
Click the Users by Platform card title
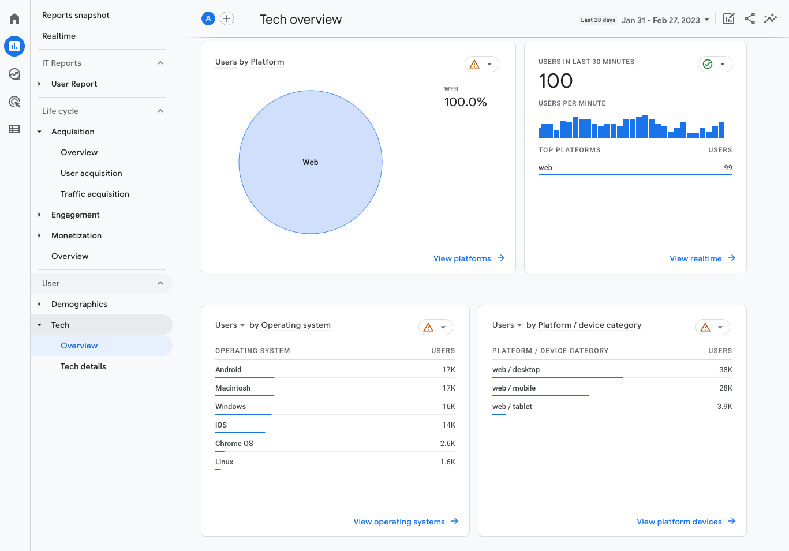pos(249,62)
